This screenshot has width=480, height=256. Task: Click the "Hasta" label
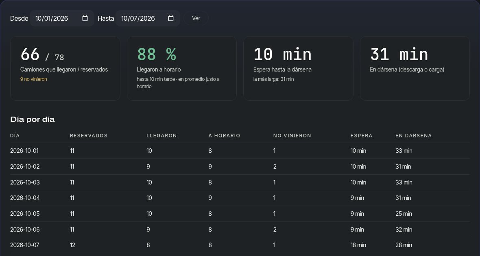106,18
